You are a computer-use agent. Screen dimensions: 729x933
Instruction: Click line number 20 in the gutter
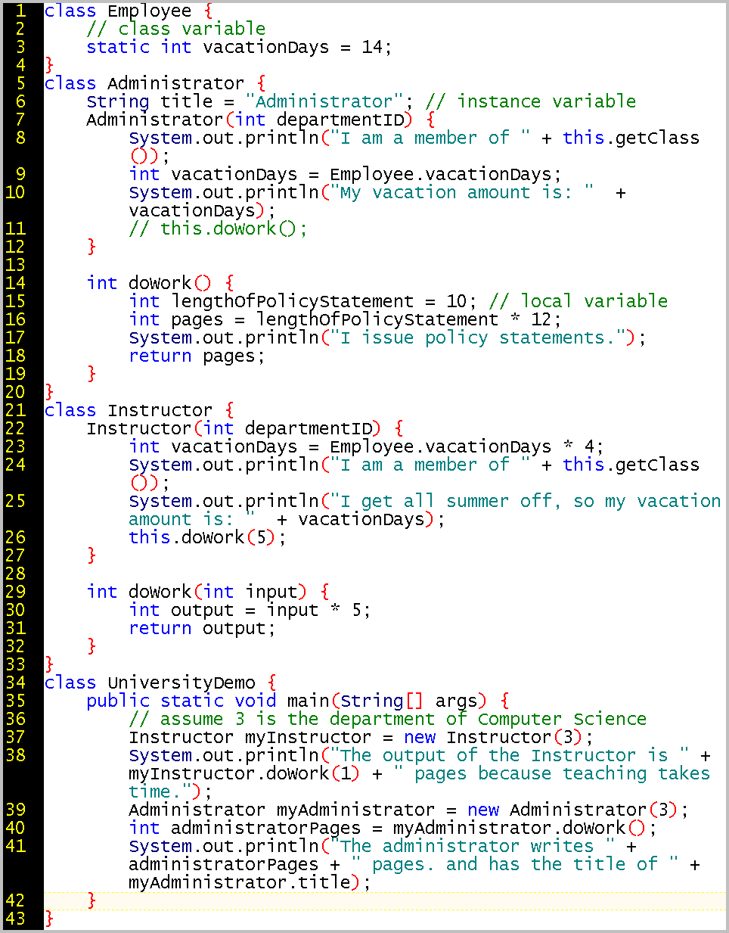coord(15,393)
